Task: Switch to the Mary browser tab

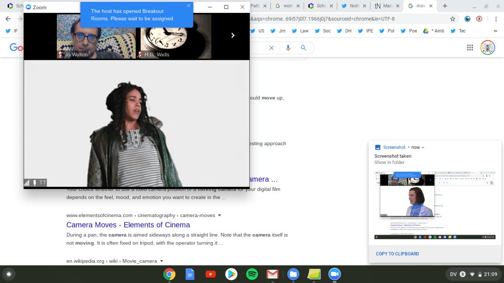Action: (384, 6)
